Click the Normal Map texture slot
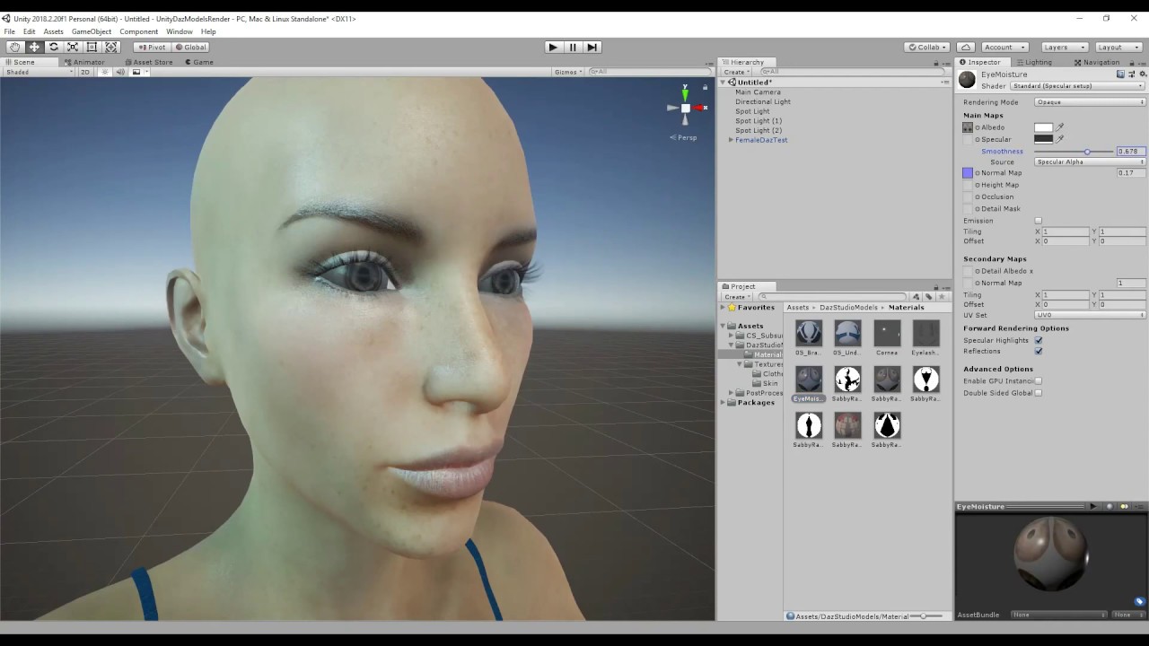The width and height of the screenshot is (1149, 646). pyautogui.click(x=968, y=172)
